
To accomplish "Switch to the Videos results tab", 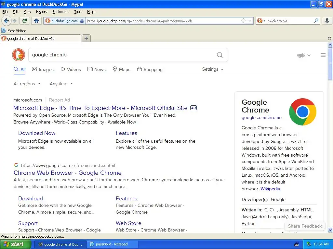I will tap(71, 69).
